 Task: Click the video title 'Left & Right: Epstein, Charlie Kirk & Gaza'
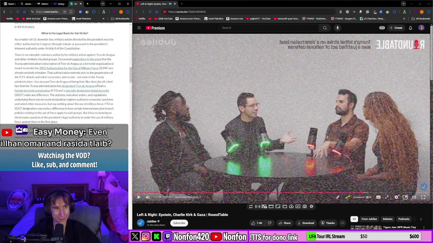coord(182,215)
